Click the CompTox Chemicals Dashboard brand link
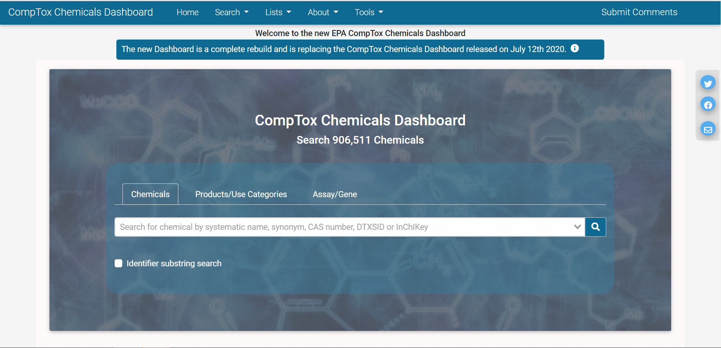This screenshot has height=348, width=721. 81,12
